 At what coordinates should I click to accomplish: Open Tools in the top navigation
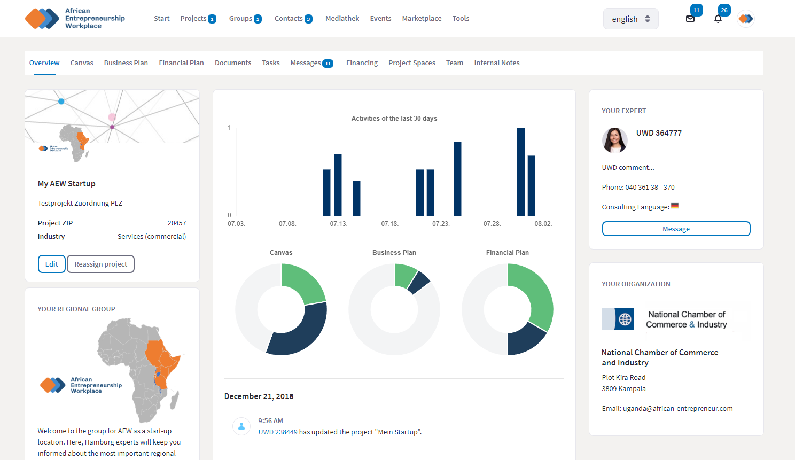tap(461, 19)
